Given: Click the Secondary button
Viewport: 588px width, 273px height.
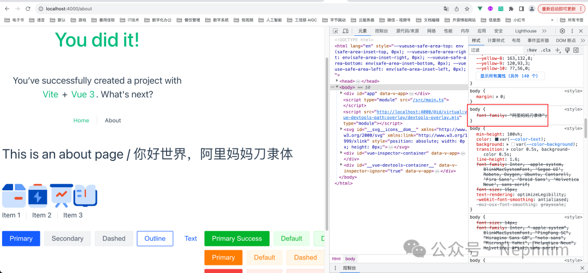Looking at the screenshot, I should 68,239.
